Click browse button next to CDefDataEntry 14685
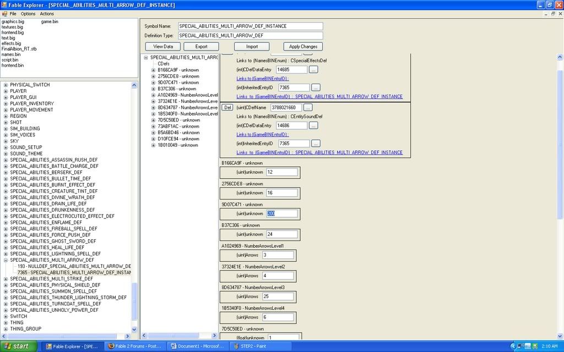 point(313,70)
